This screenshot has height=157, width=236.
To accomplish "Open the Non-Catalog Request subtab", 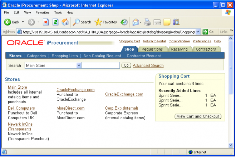I will [x=102, y=56].
